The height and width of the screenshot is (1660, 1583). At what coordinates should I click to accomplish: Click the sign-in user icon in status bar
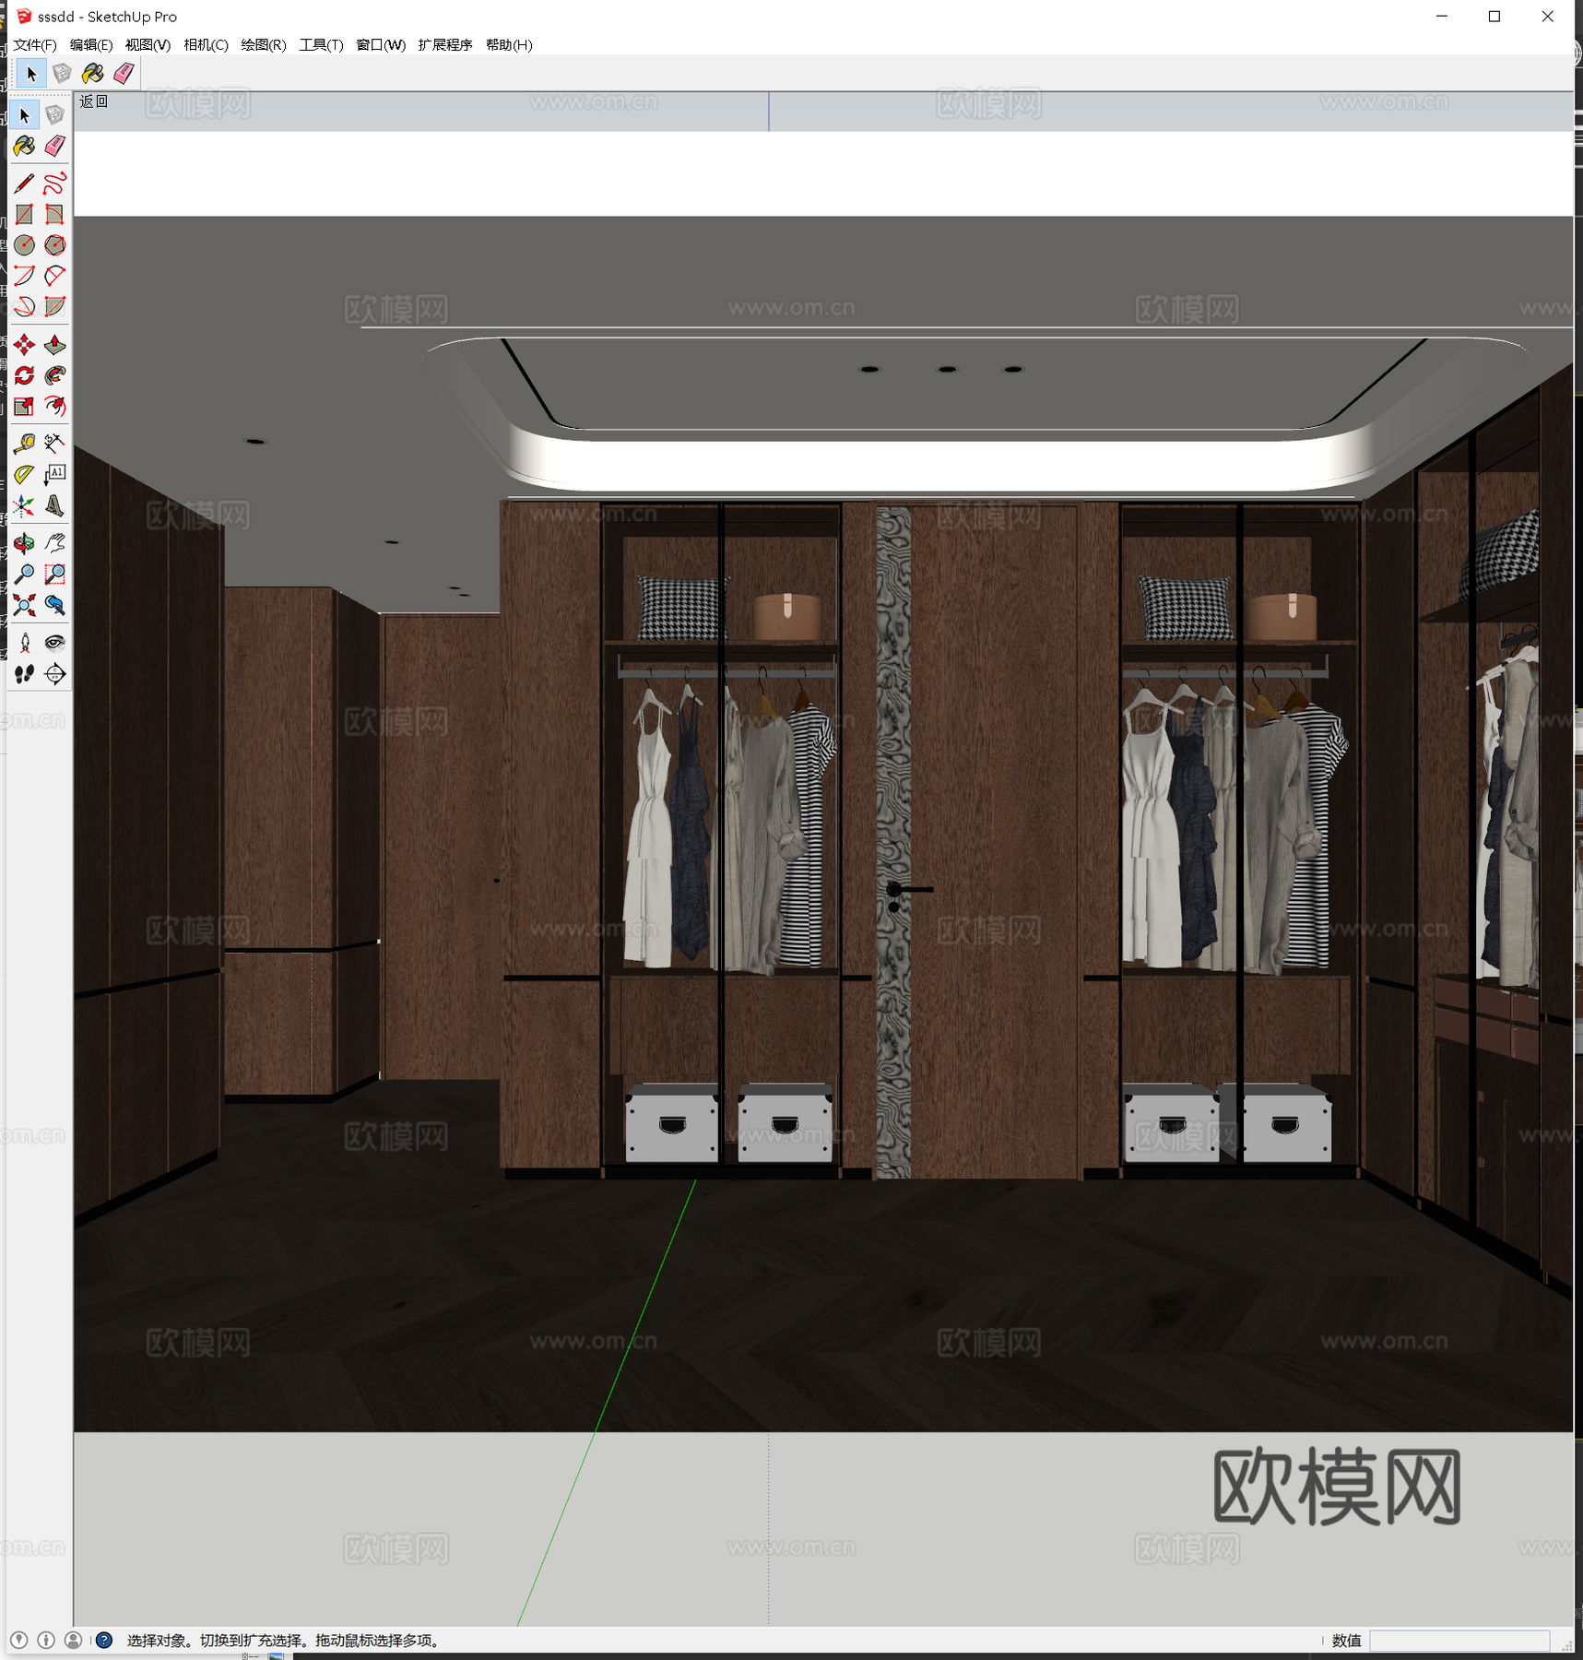coord(74,1640)
